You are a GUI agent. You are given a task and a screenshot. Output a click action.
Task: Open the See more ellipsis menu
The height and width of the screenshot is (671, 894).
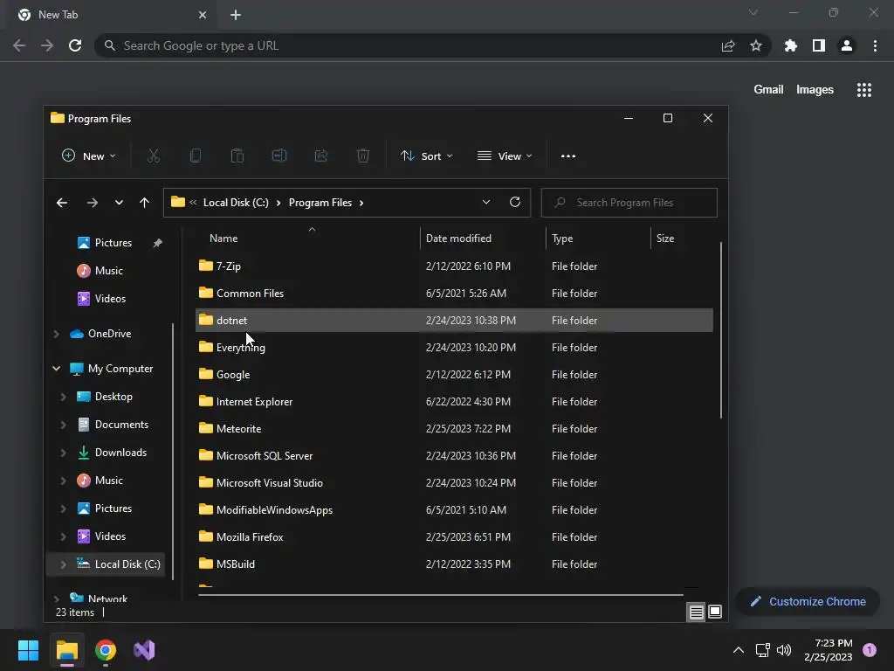pos(567,156)
